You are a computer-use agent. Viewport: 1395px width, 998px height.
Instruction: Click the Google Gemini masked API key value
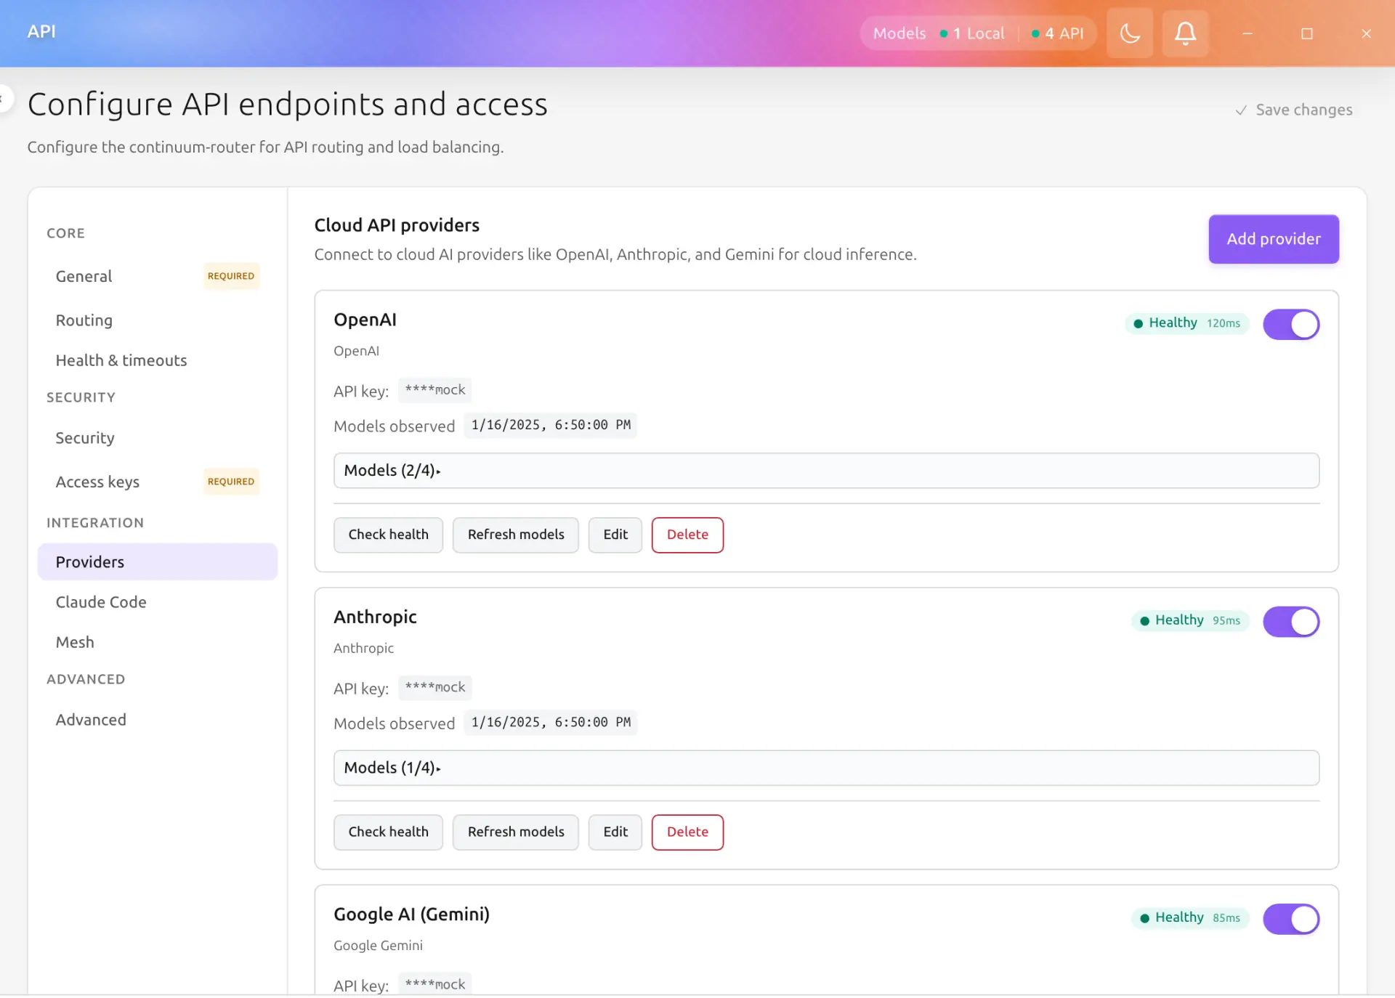pyautogui.click(x=435, y=984)
